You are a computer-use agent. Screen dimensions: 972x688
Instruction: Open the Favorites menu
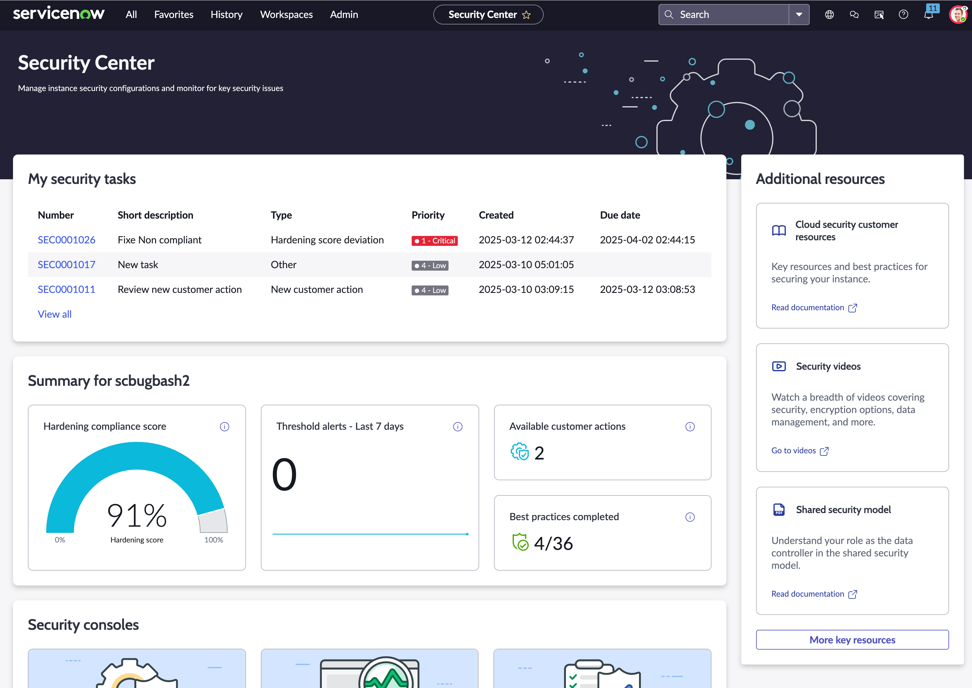tap(174, 15)
